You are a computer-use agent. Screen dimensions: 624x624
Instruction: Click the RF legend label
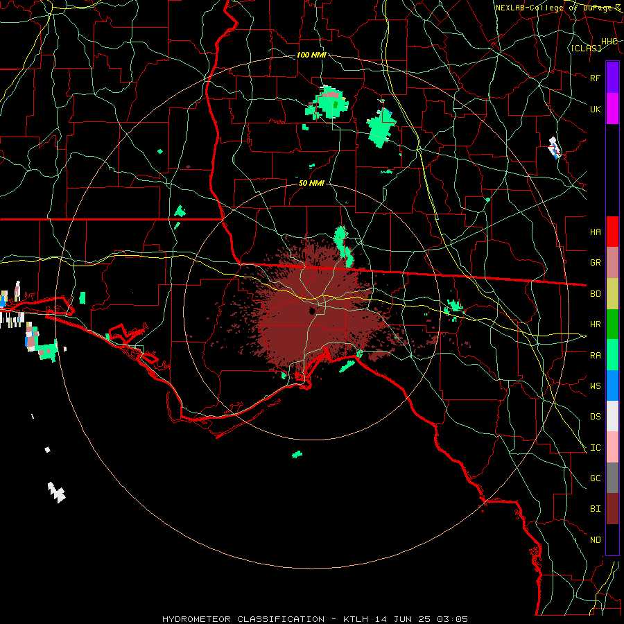point(595,78)
